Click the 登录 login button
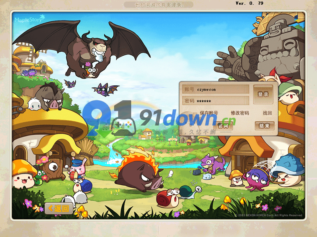This screenshot has width=317, height=237. tap(263, 94)
